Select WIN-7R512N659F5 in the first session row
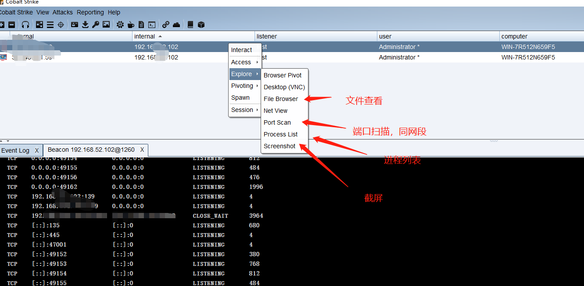Image resolution: width=584 pixels, height=286 pixels. 528,47
